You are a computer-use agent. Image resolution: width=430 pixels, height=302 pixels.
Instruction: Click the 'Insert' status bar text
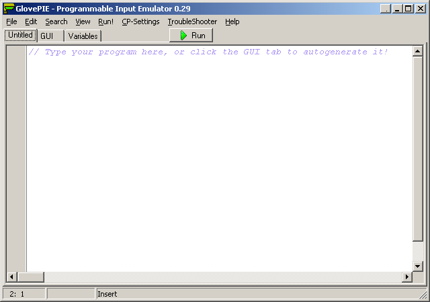[x=107, y=294]
